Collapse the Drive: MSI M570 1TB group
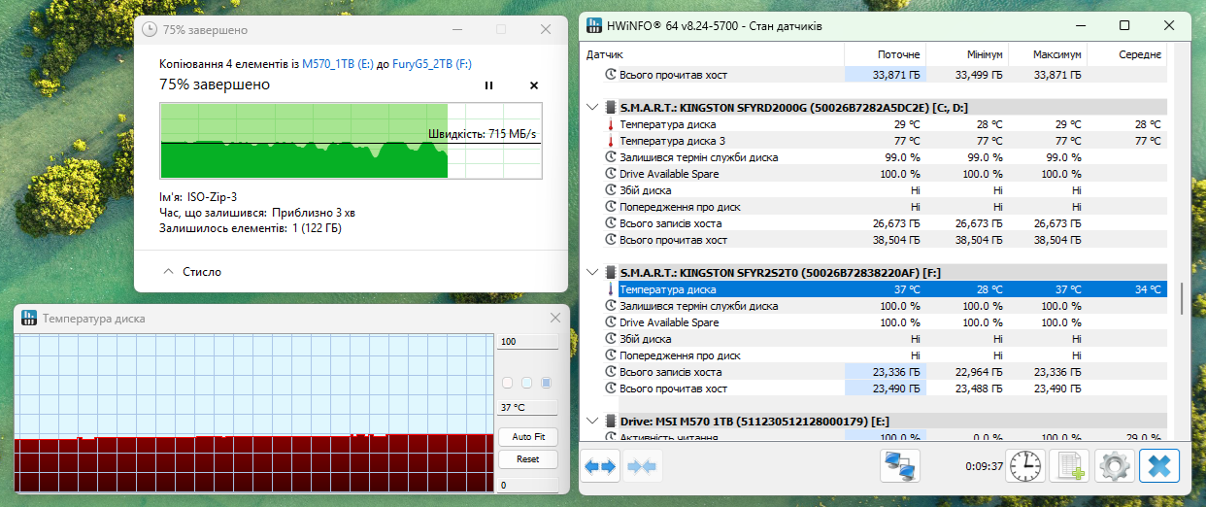The image size is (1206, 507). [592, 422]
